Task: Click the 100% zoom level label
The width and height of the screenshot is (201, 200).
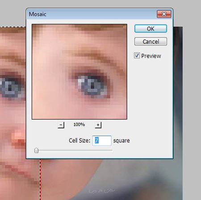Action: [x=79, y=124]
